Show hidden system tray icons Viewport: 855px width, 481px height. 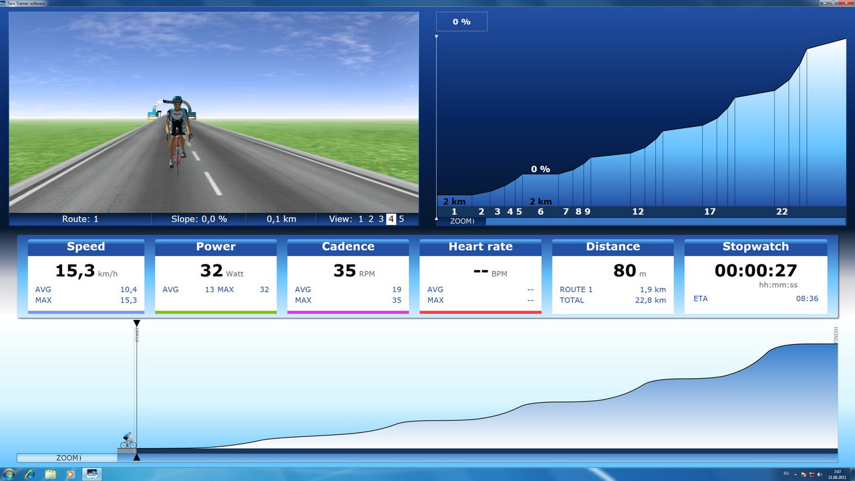coord(795,474)
